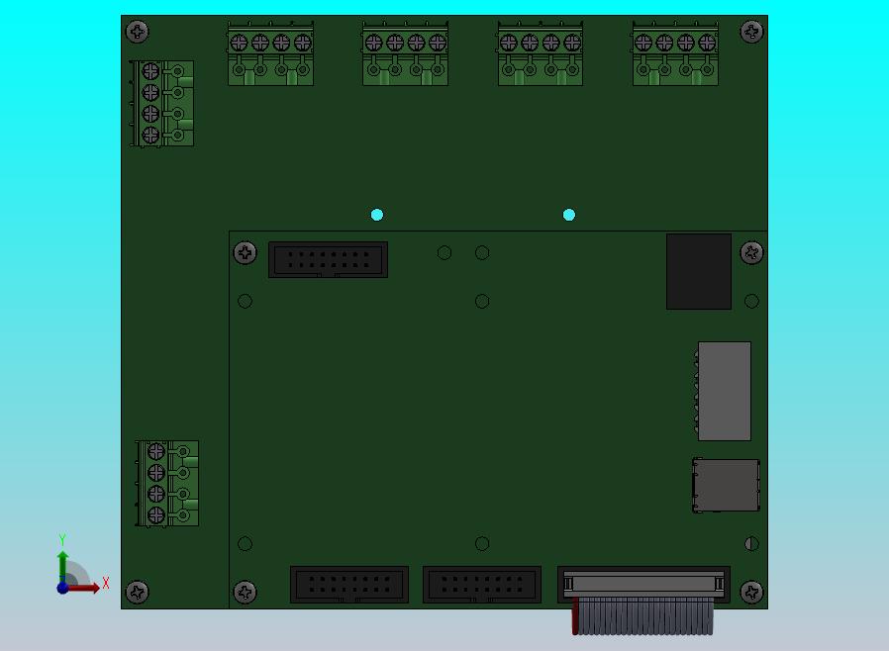This screenshot has width=889, height=651.
Task: Select the black square chip on the inner board
Action: pyautogui.click(x=699, y=271)
